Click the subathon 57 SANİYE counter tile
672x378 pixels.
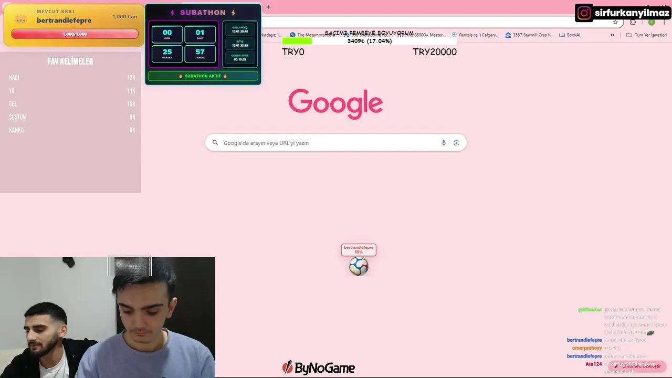coord(200,54)
